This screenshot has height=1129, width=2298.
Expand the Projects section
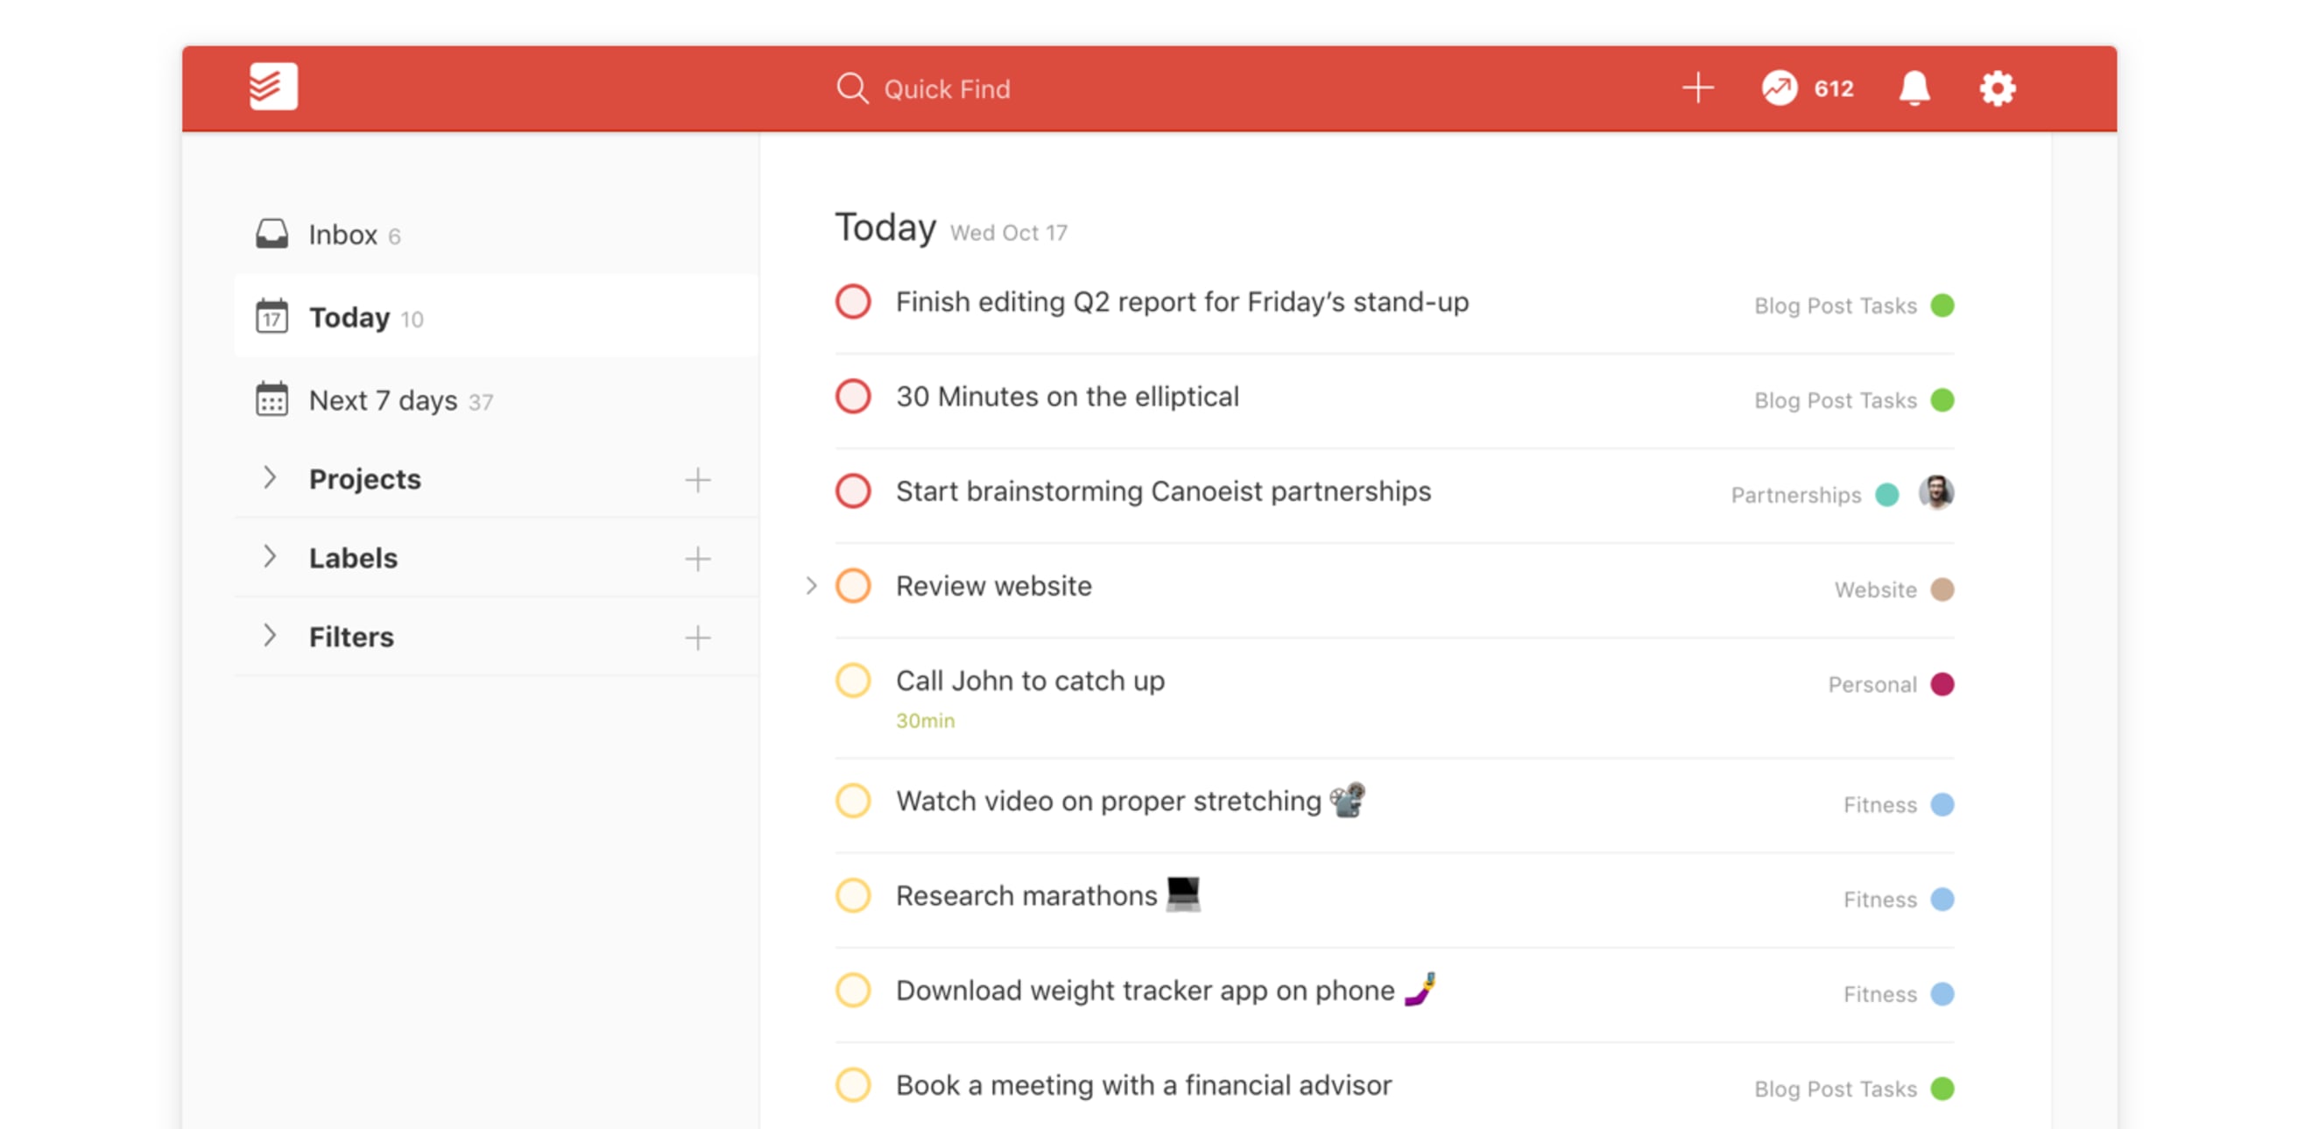(x=271, y=476)
